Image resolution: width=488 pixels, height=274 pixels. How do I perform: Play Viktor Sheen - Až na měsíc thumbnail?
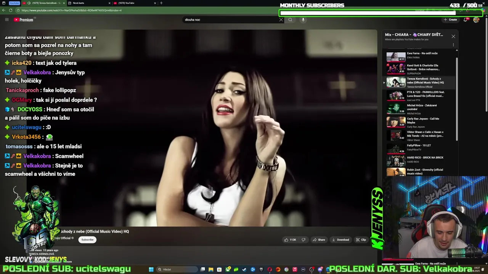(x=396, y=135)
